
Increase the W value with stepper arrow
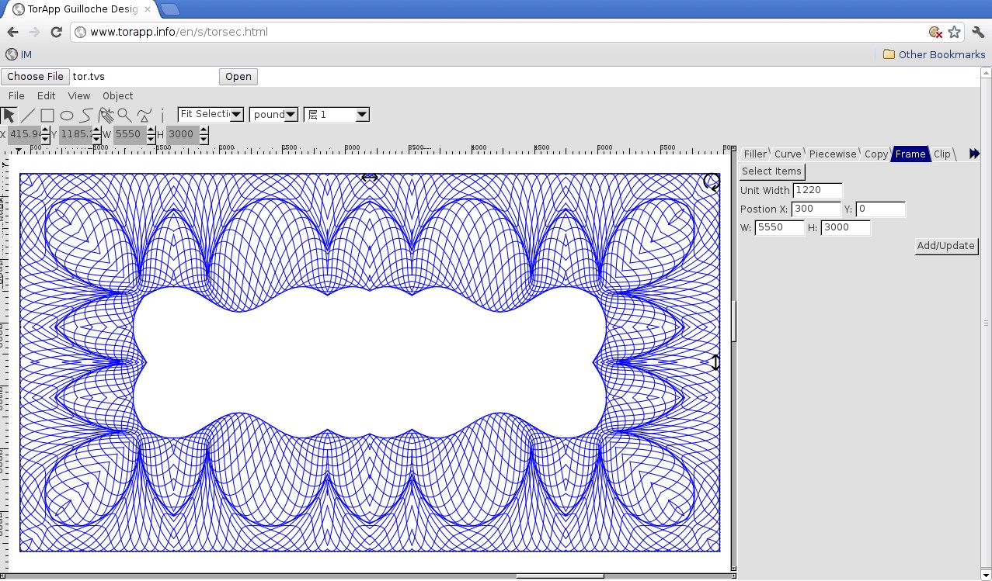tap(152, 130)
